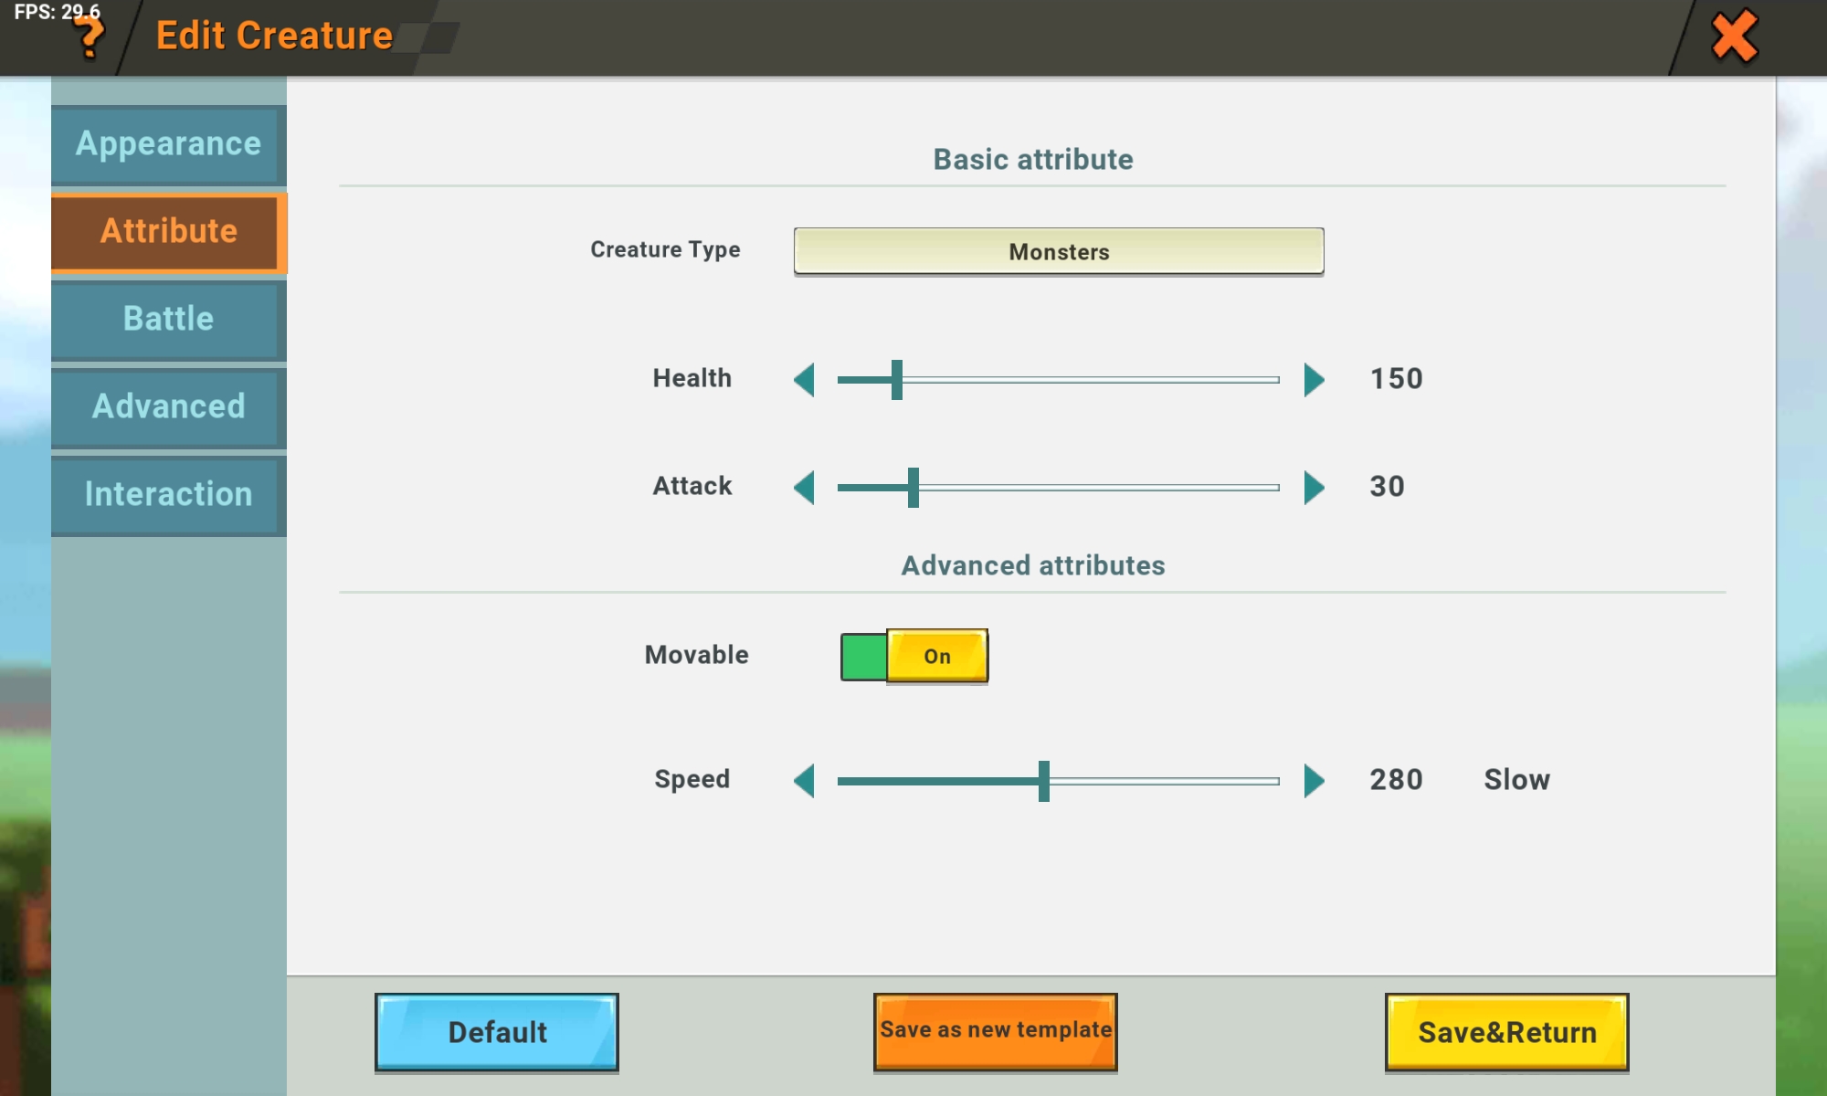The height and width of the screenshot is (1096, 1827).
Task: Toggle the Movable switch off
Action: pos(914,656)
